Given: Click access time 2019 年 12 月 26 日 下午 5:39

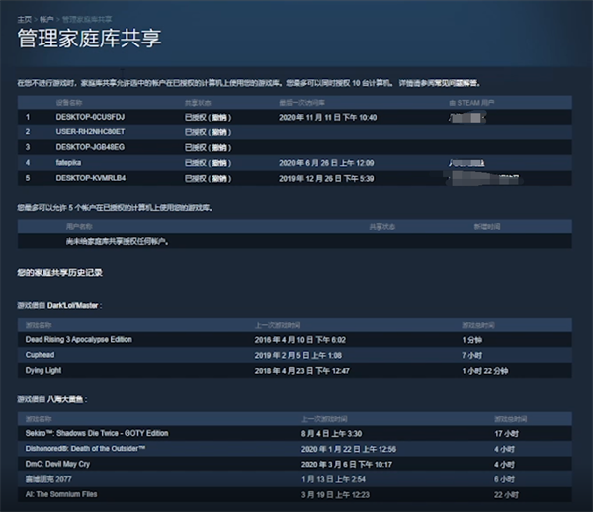Looking at the screenshot, I should click(326, 179).
